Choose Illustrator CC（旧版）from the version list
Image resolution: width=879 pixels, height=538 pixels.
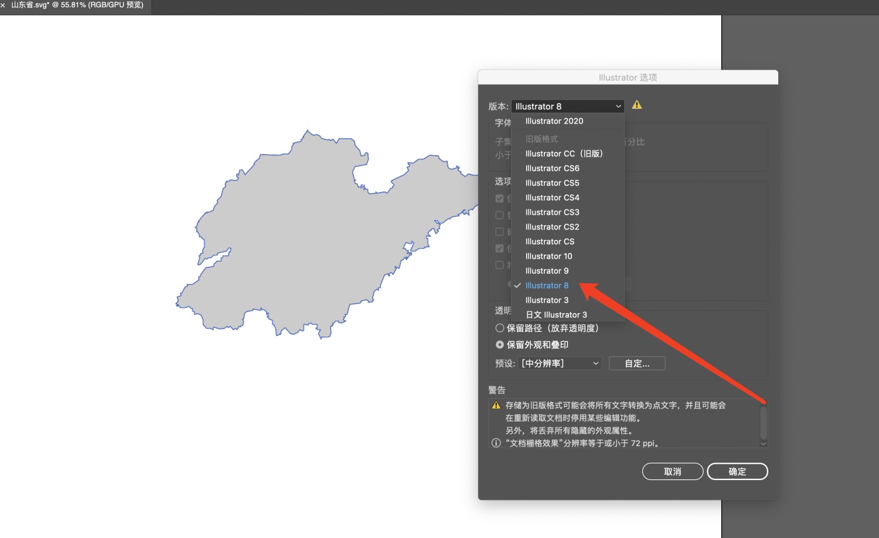click(x=564, y=153)
